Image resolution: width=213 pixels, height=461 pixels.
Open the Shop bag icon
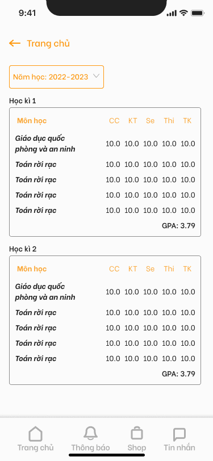tap(137, 434)
